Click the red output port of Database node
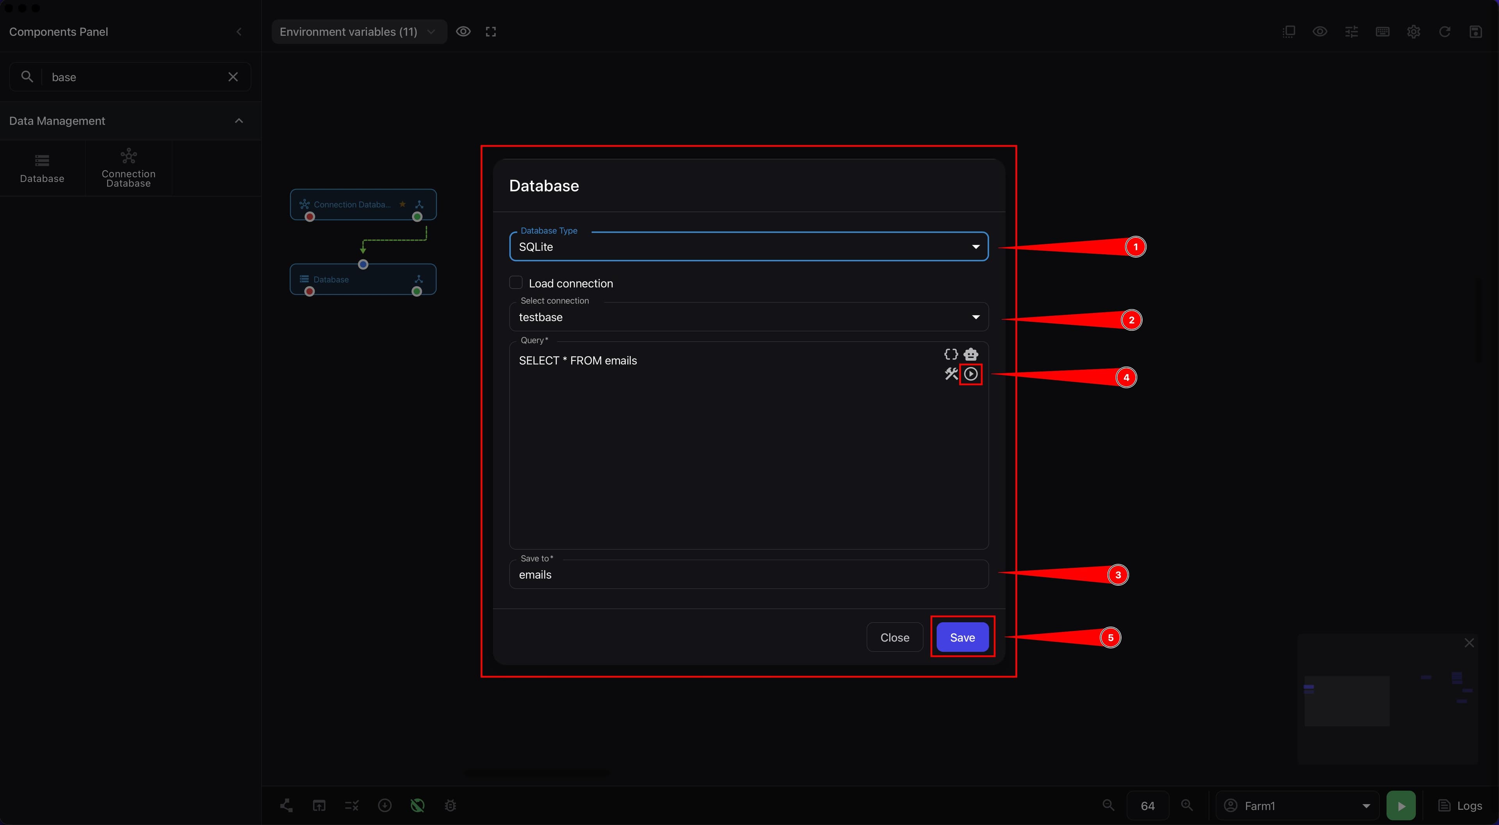Image resolution: width=1499 pixels, height=825 pixels. pos(310,292)
